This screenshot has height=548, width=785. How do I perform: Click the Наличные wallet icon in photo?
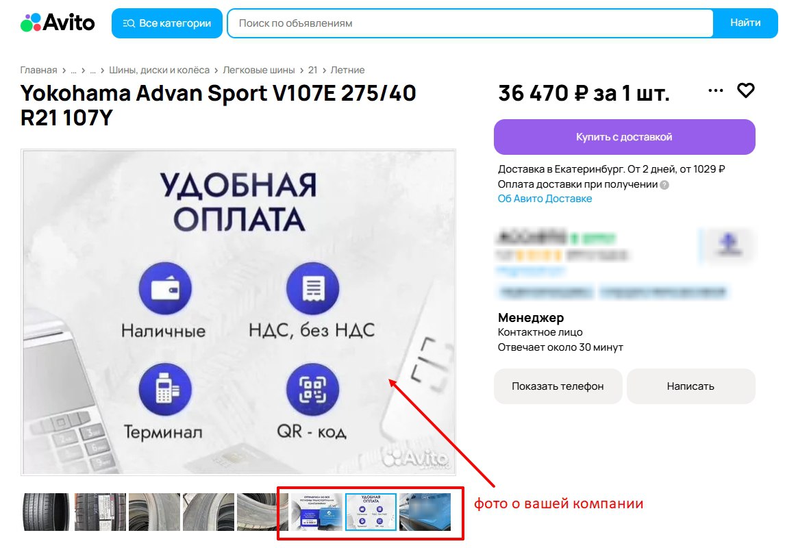(165, 288)
